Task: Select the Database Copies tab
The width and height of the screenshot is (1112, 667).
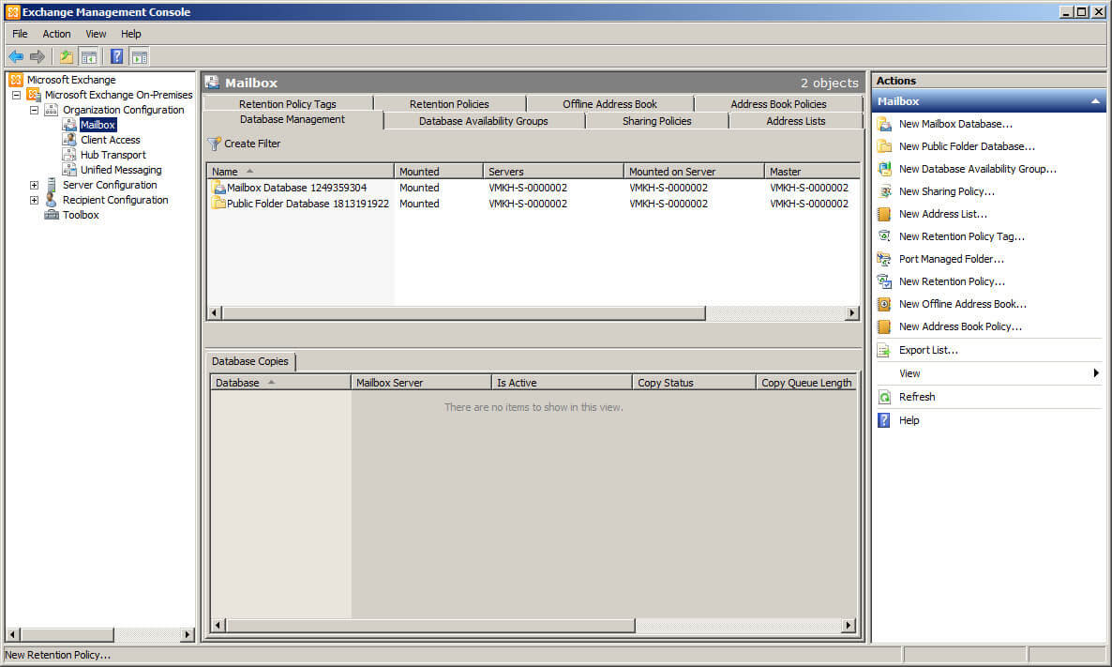Action: [x=250, y=361]
